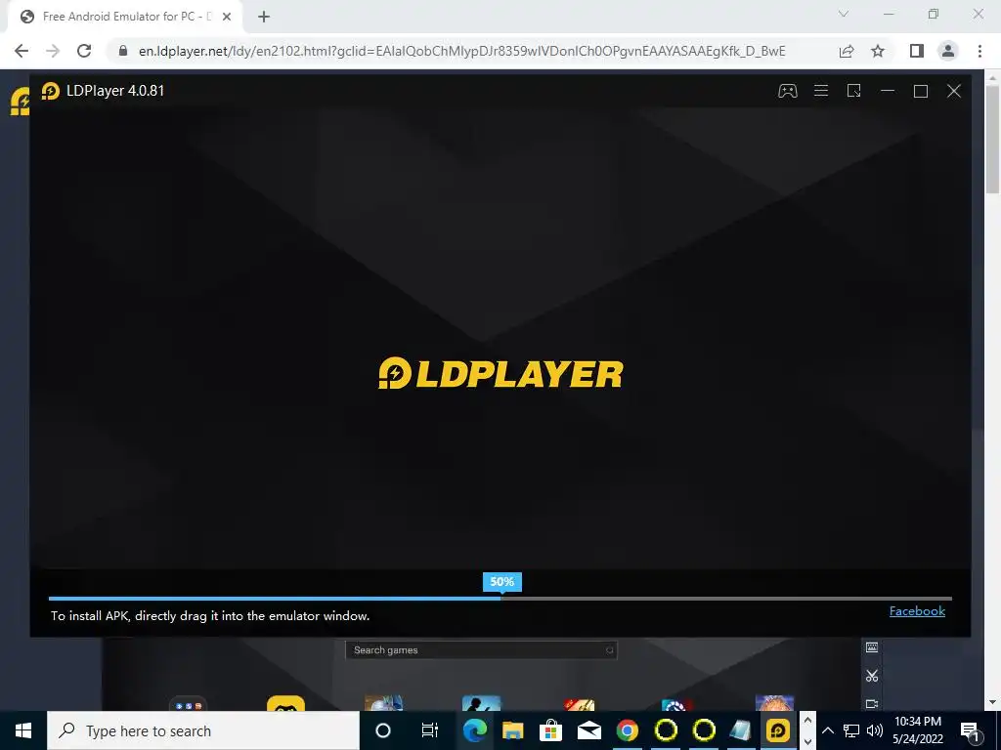This screenshot has height=750, width=1001.
Task: Close the Free Android Emulator tab
Action: [x=227, y=17]
